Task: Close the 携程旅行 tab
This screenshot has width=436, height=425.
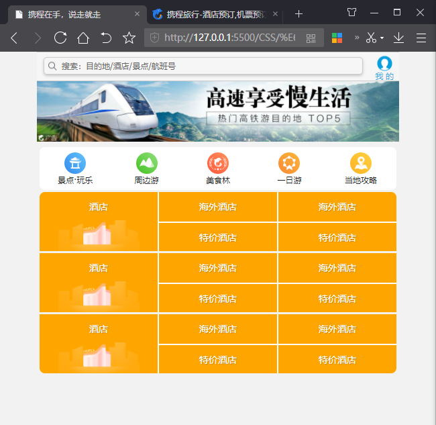Action: click(x=275, y=14)
